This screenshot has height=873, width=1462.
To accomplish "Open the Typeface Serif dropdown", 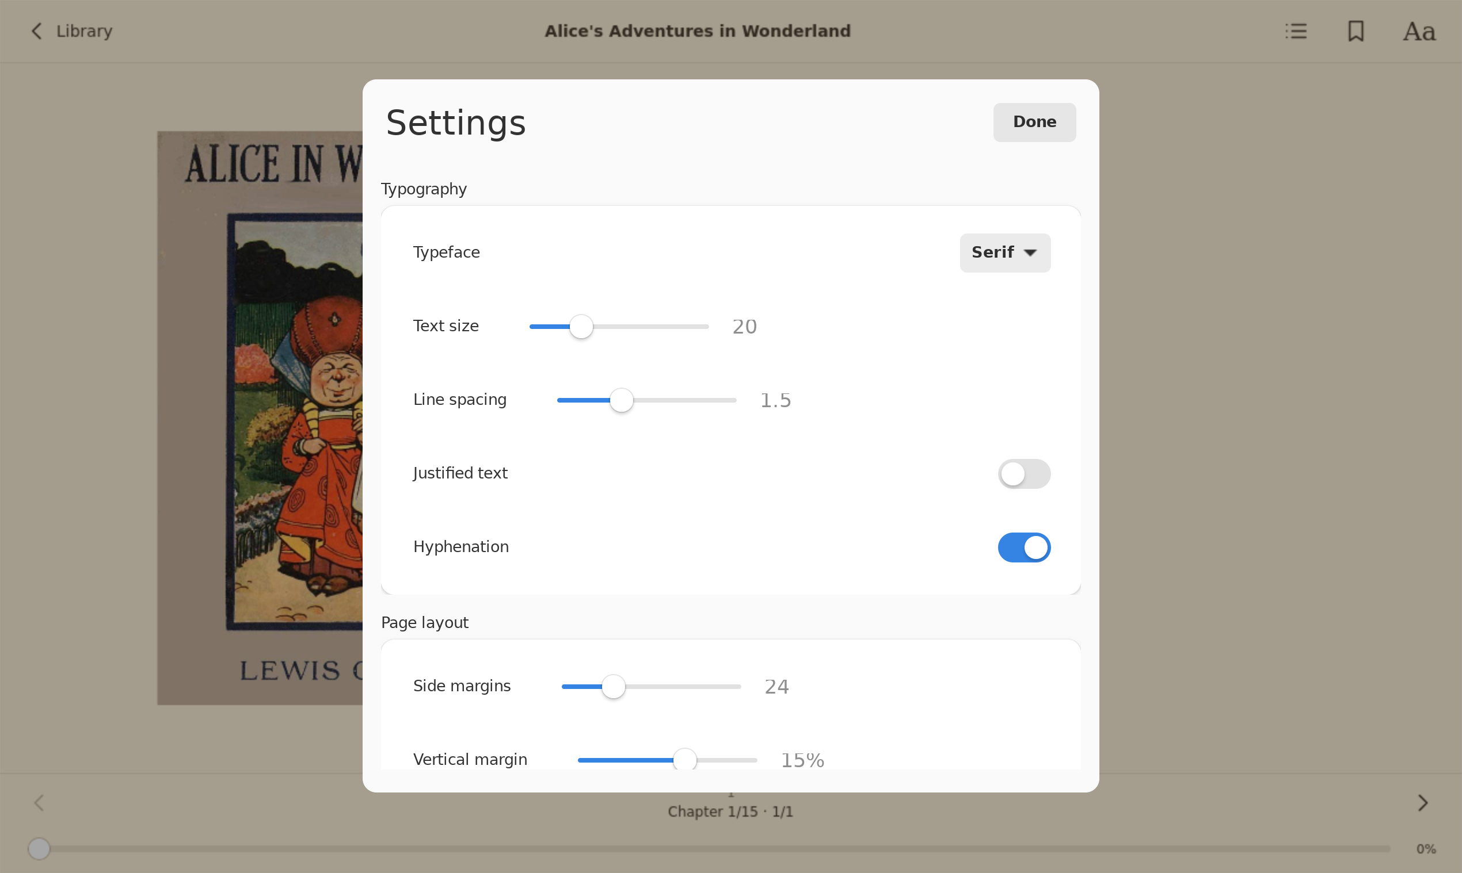I will [1005, 252].
